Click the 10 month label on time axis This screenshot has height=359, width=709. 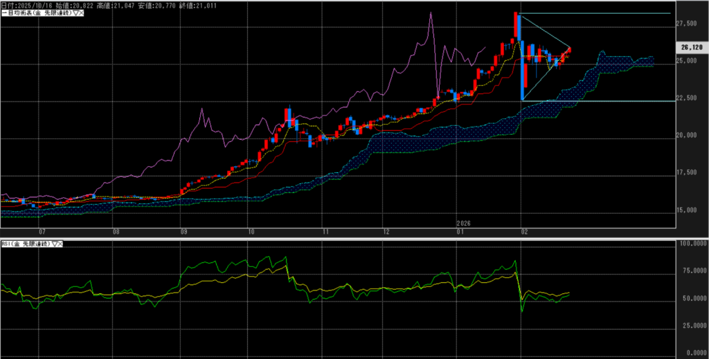pos(251,232)
